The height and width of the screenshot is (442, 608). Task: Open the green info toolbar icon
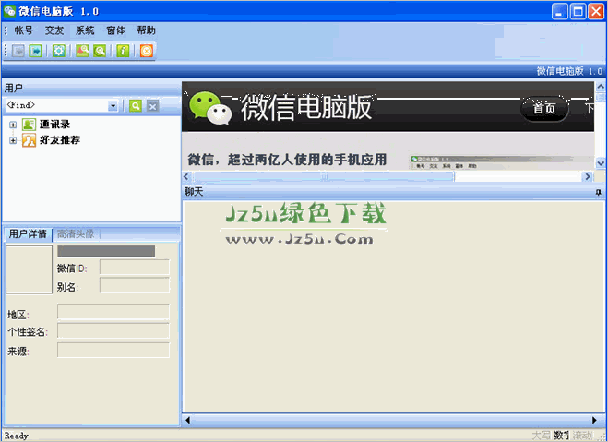pyautogui.click(x=123, y=51)
